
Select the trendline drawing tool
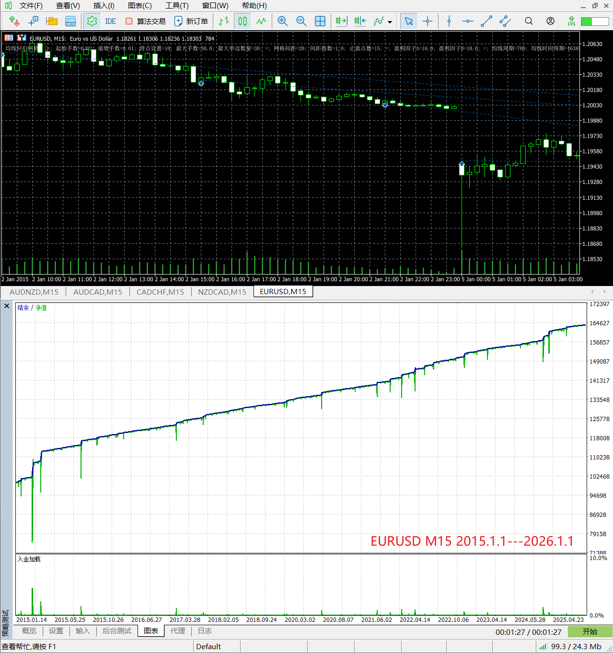tap(486, 21)
